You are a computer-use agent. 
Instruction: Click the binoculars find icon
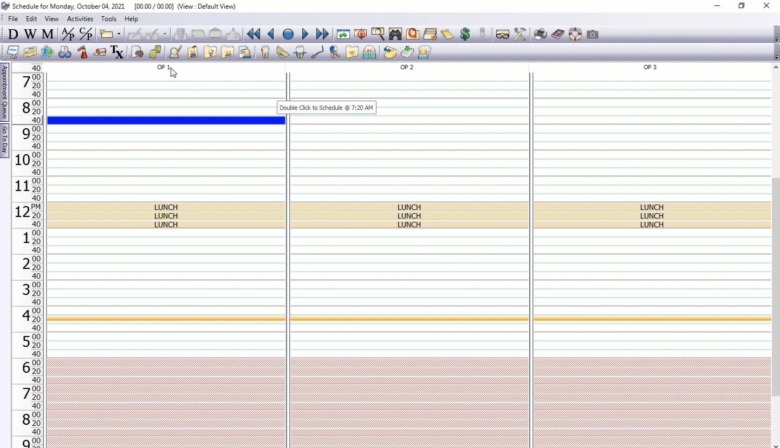395,35
